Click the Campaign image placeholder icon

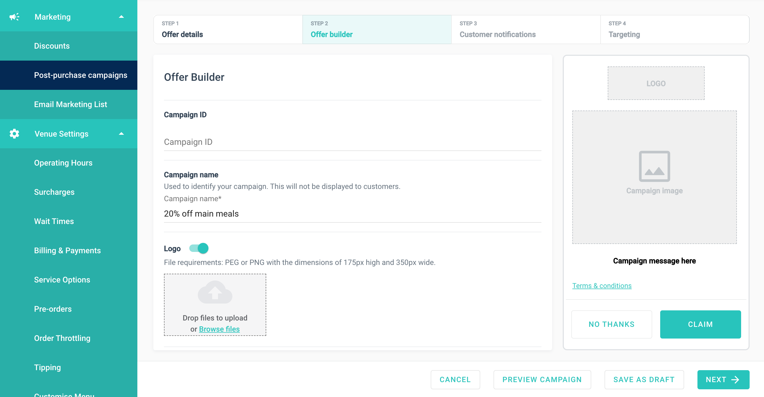tap(654, 166)
